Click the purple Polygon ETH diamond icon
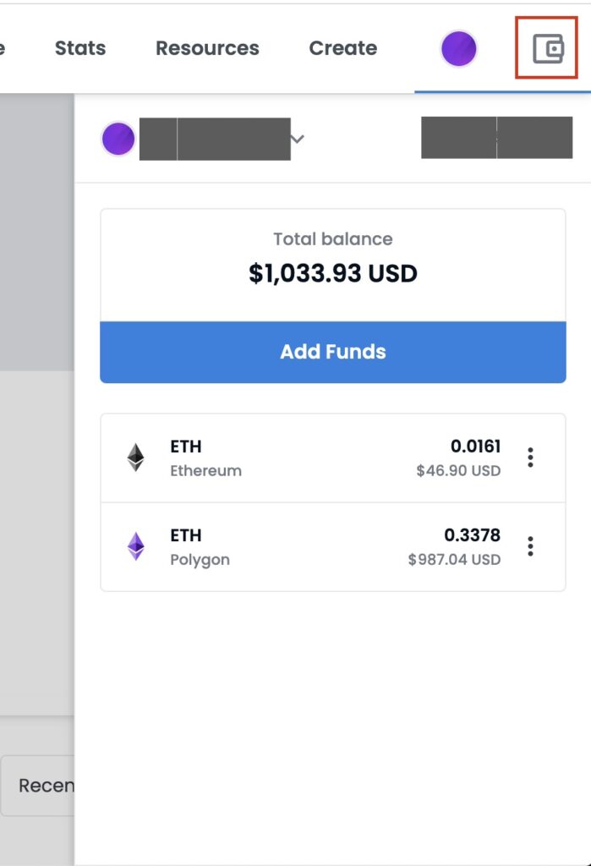The image size is (591, 866). (136, 546)
